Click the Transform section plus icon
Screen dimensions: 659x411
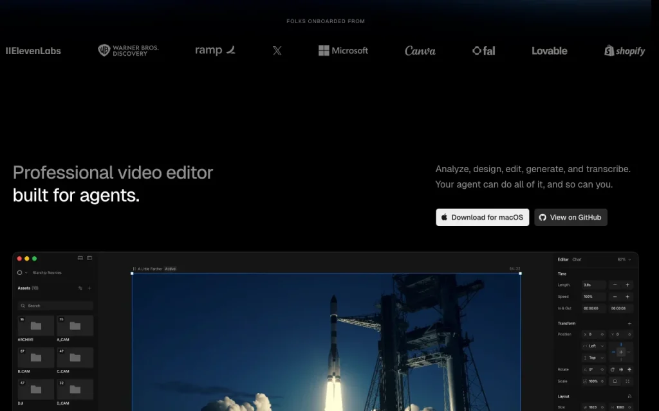[629, 324]
